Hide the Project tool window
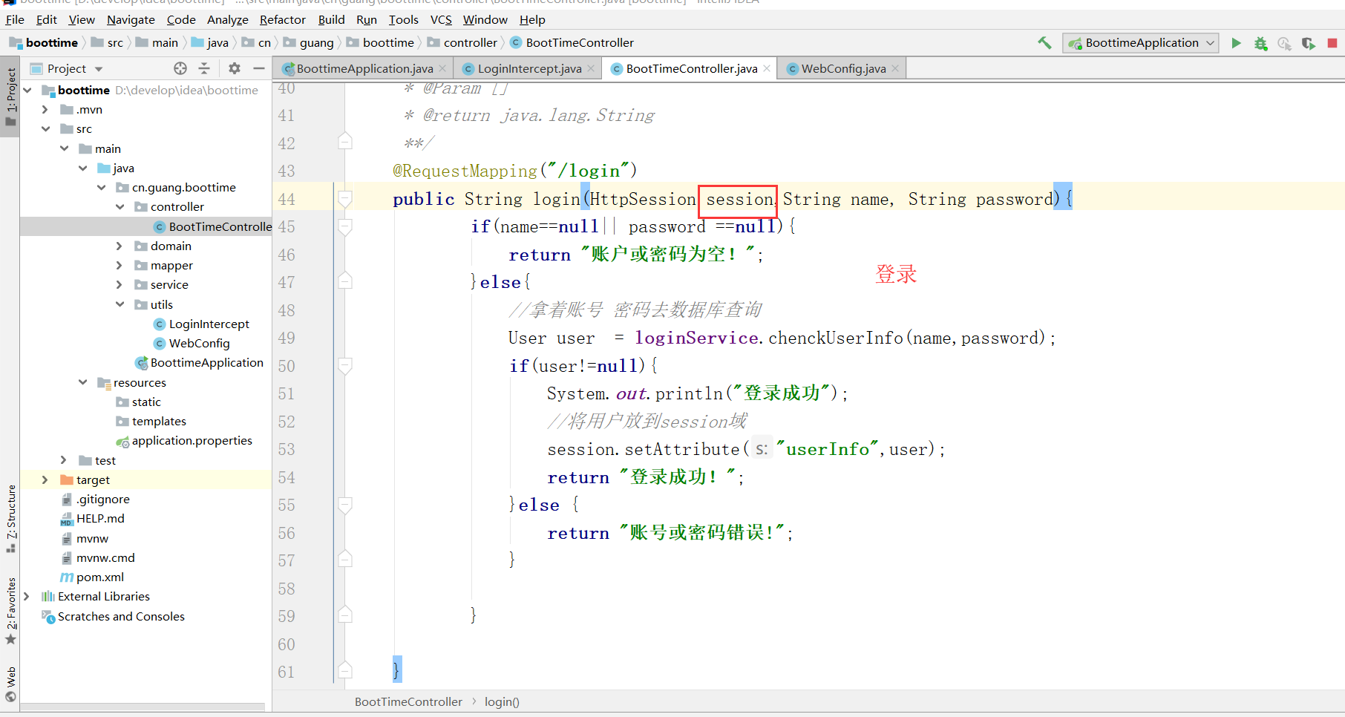 [259, 68]
